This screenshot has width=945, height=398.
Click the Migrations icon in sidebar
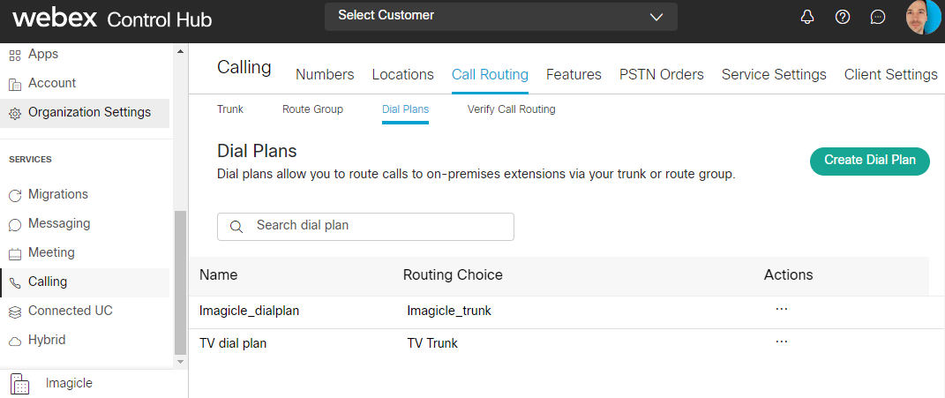14,195
